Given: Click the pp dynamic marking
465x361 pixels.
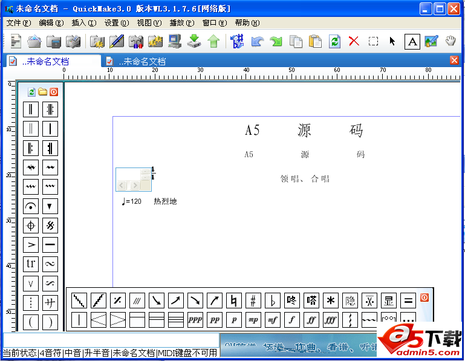Looking at the screenshot, I should point(215,320).
